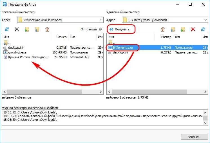Click the 16.95 kB size cell

(x=61, y=57)
